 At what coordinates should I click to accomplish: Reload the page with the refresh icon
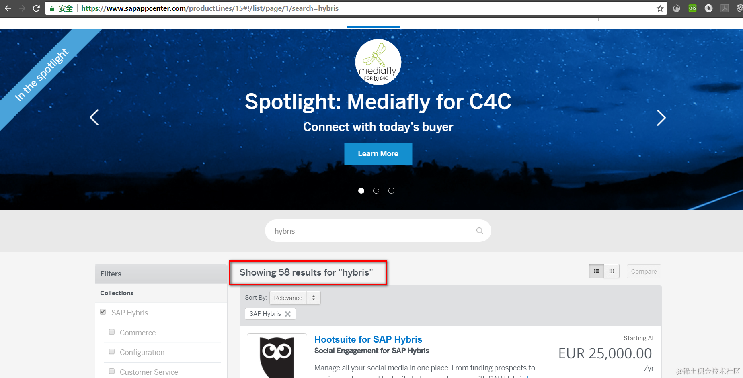coord(36,8)
